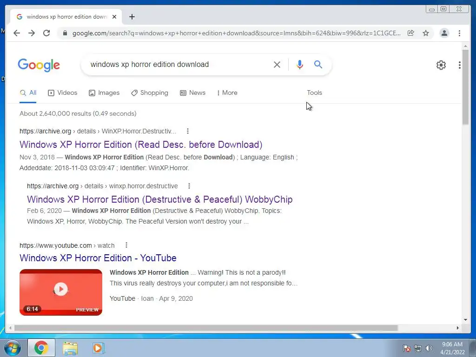Open Google apps dots beside the gear

[460, 65]
